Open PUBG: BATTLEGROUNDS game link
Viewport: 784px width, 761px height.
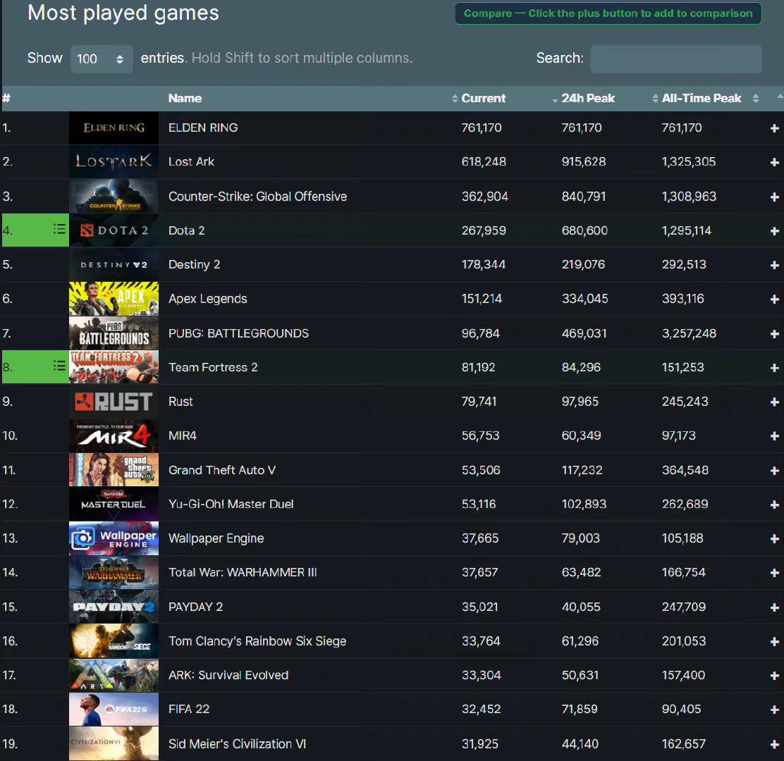click(x=238, y=333)
